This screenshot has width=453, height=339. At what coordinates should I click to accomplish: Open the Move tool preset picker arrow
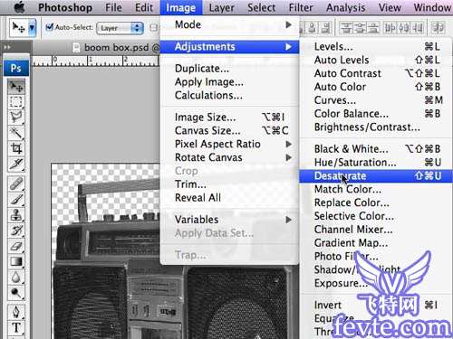(x=32, y=28)
